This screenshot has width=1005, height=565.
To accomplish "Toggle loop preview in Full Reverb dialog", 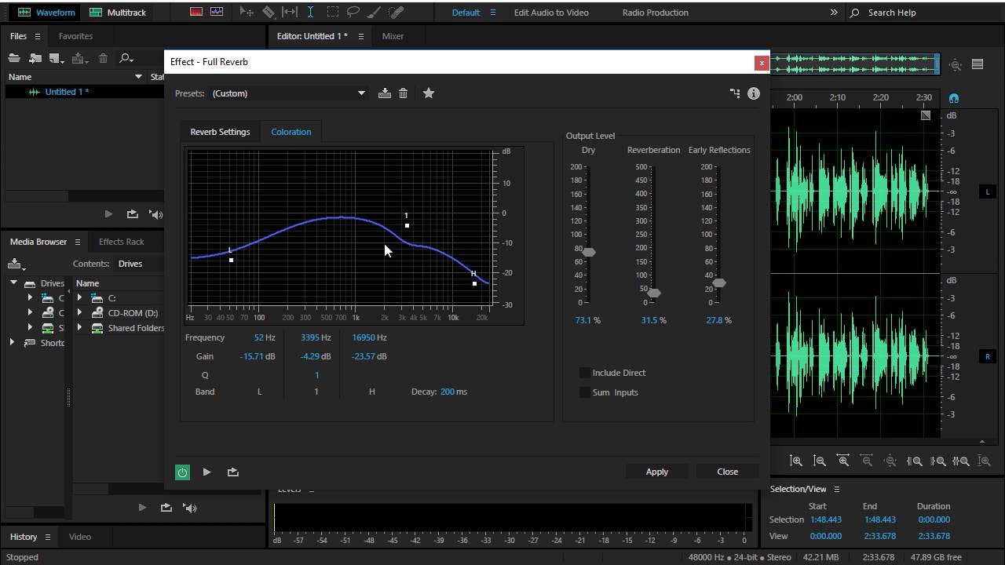I will click(x=232, y=472).
